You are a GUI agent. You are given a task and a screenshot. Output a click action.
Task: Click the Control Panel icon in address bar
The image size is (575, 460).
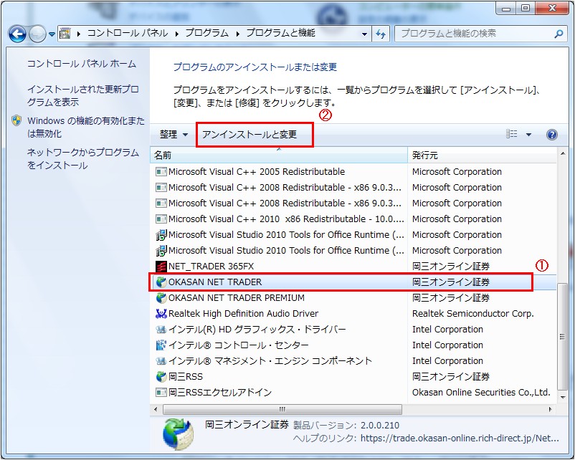[x=65, y=34]
